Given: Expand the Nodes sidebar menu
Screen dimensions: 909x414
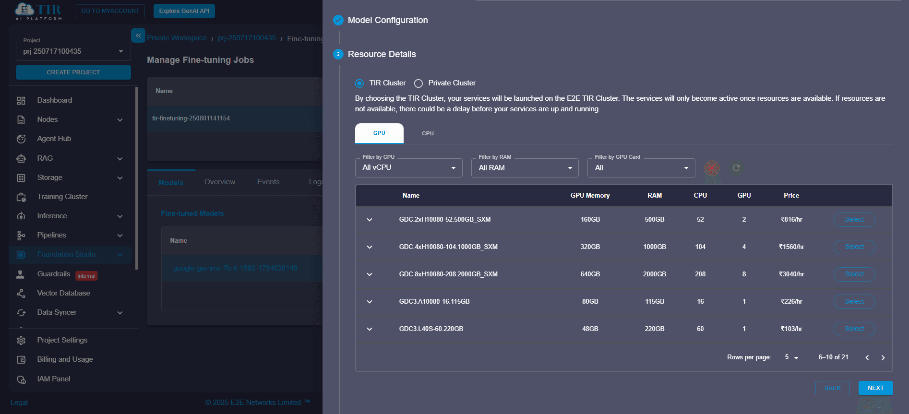Looking at the screenshot, I should pos(120,120).
